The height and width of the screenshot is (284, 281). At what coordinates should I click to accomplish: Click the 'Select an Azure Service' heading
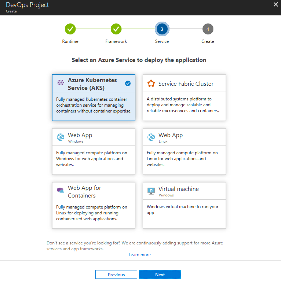[139, 60]
